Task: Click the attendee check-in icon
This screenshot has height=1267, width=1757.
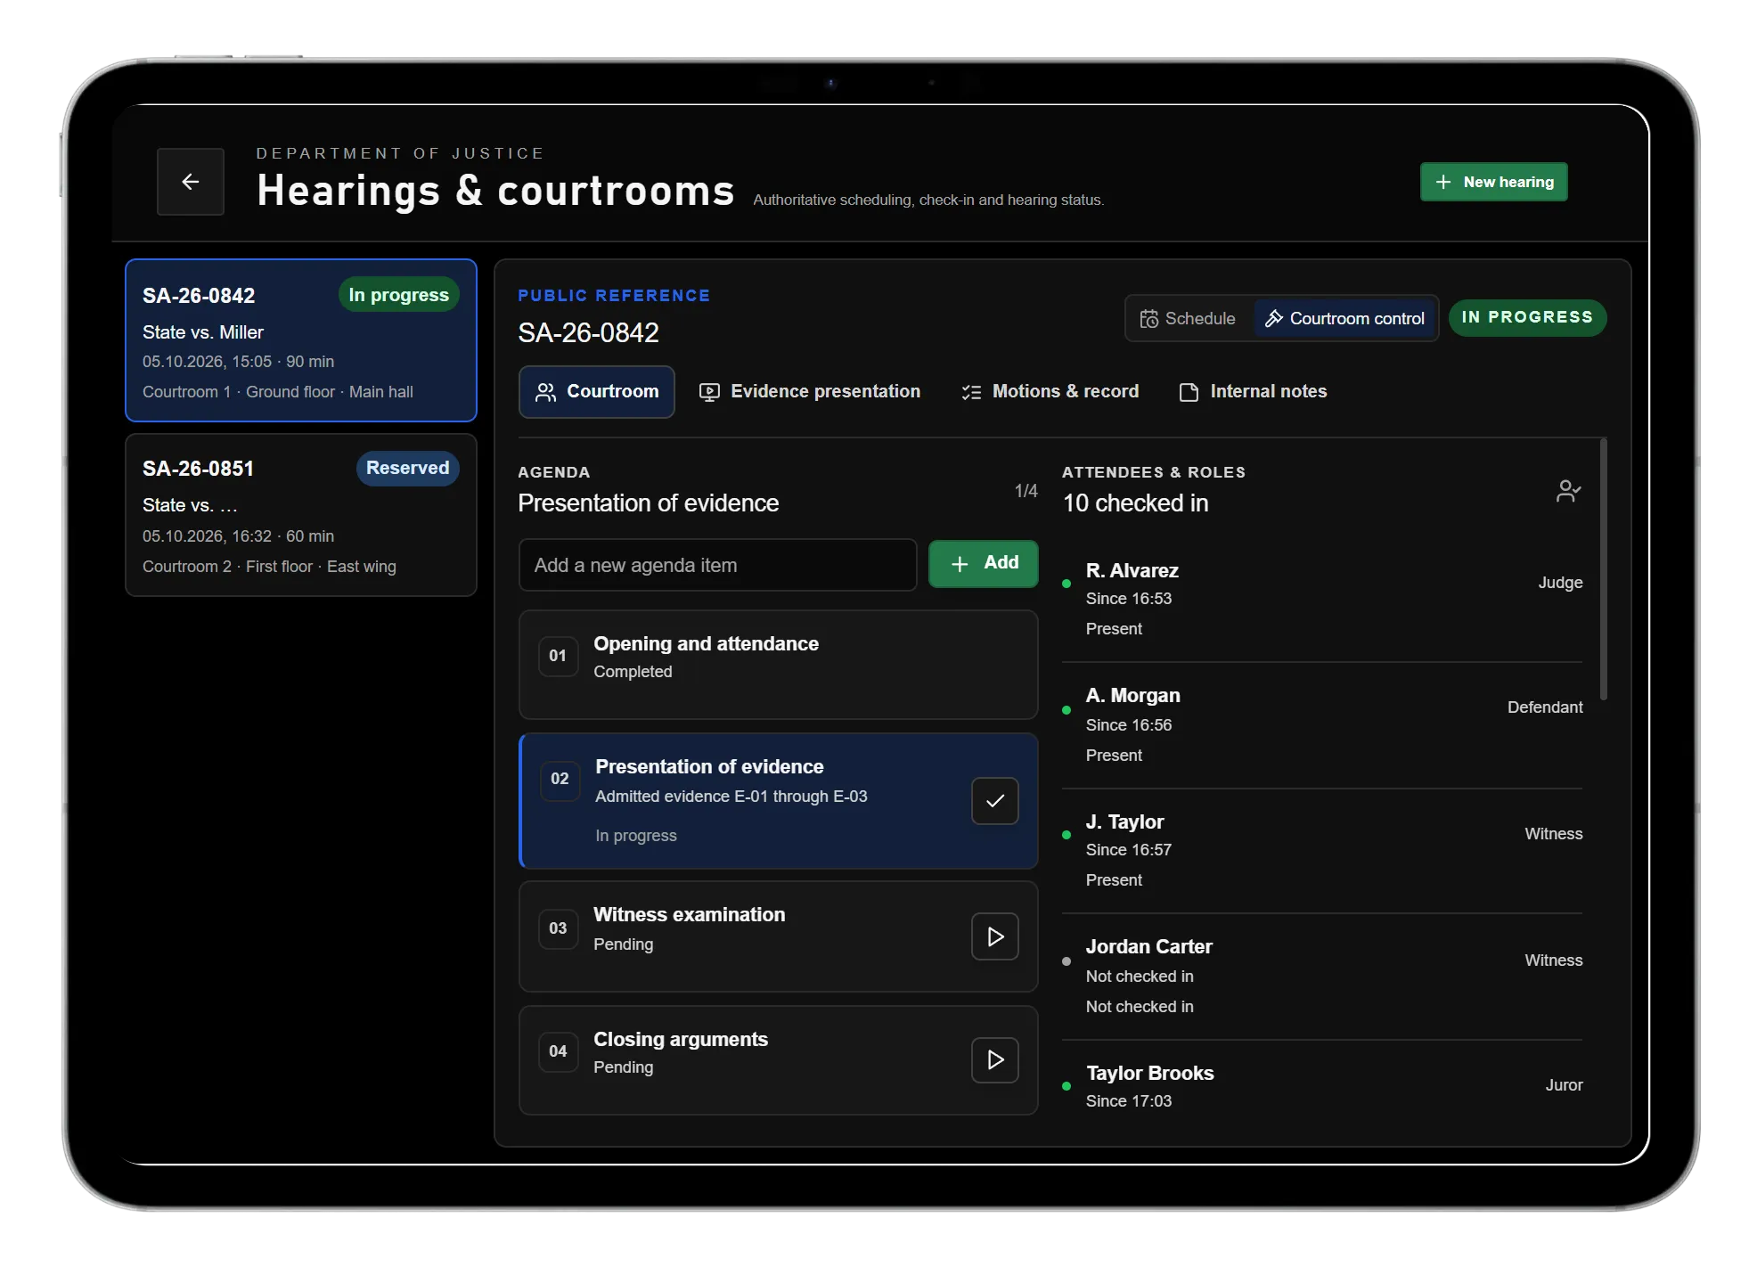Action: point(1568,491)
